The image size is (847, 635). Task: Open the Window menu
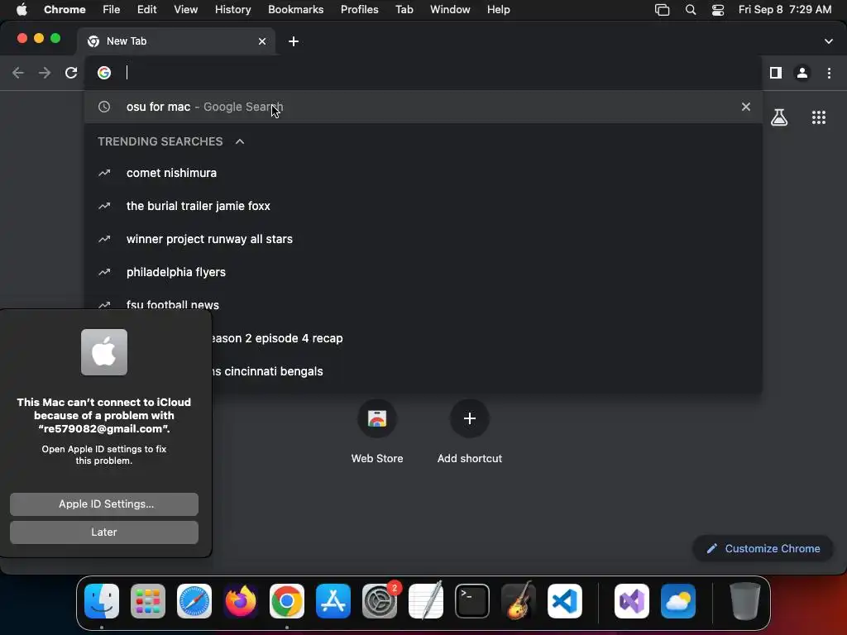coord(450,10)
